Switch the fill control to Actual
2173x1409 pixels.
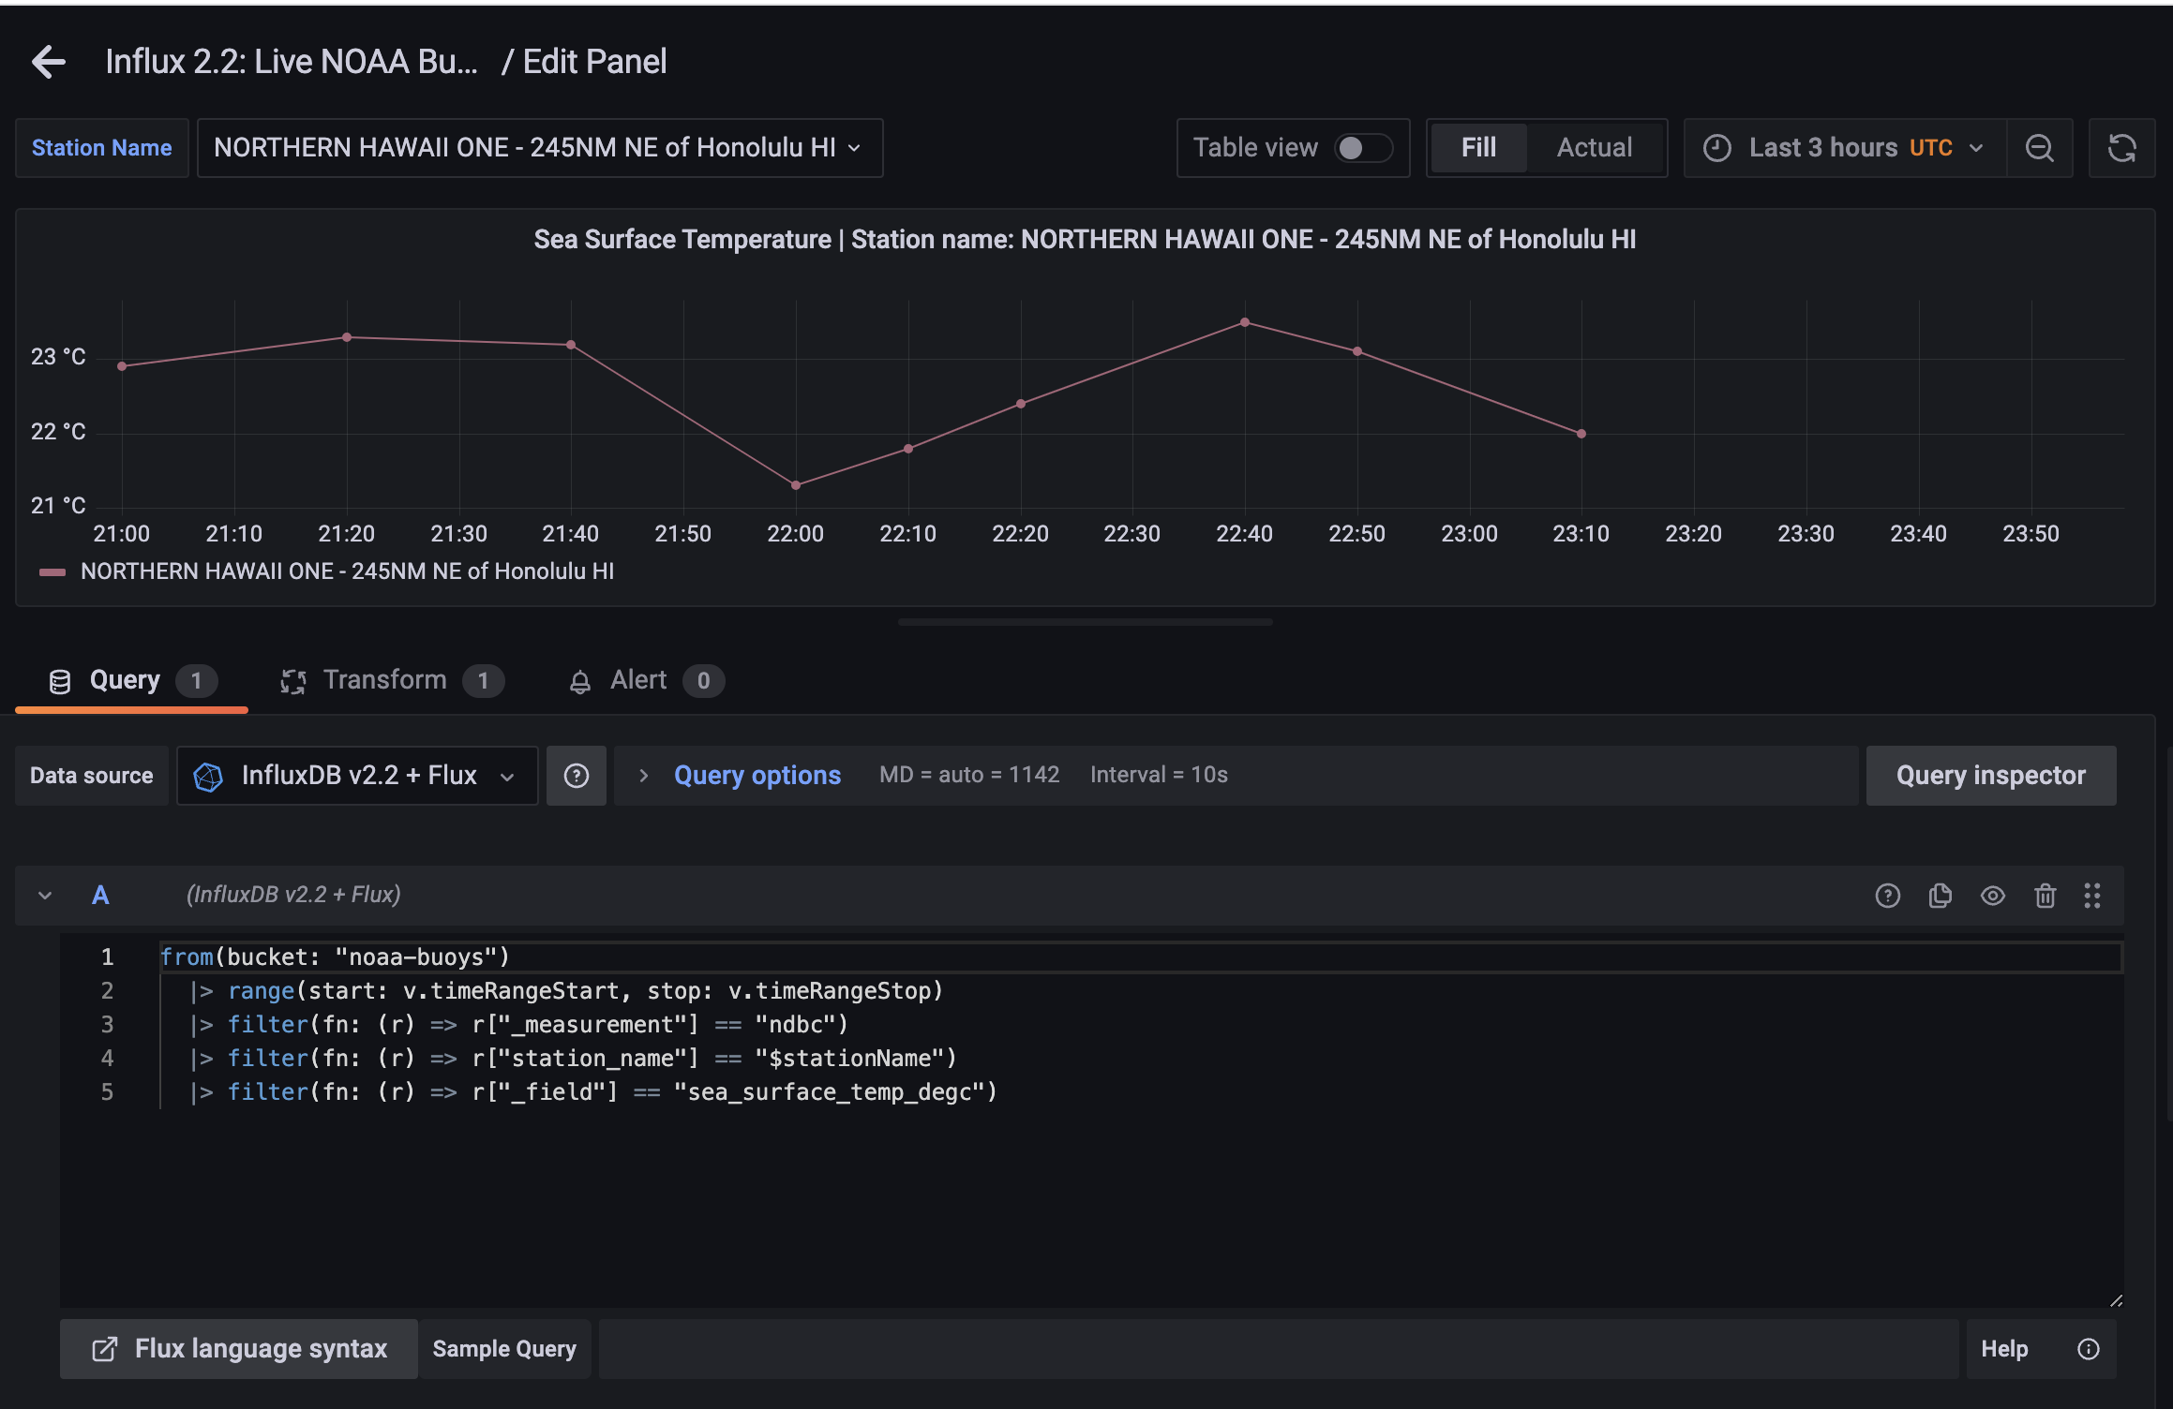point(1594,147)
